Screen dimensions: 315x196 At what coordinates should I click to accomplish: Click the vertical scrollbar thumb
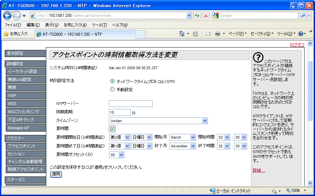click(310, 90)
